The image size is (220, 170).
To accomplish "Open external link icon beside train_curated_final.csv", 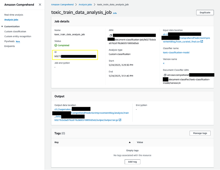I will 202,42.
